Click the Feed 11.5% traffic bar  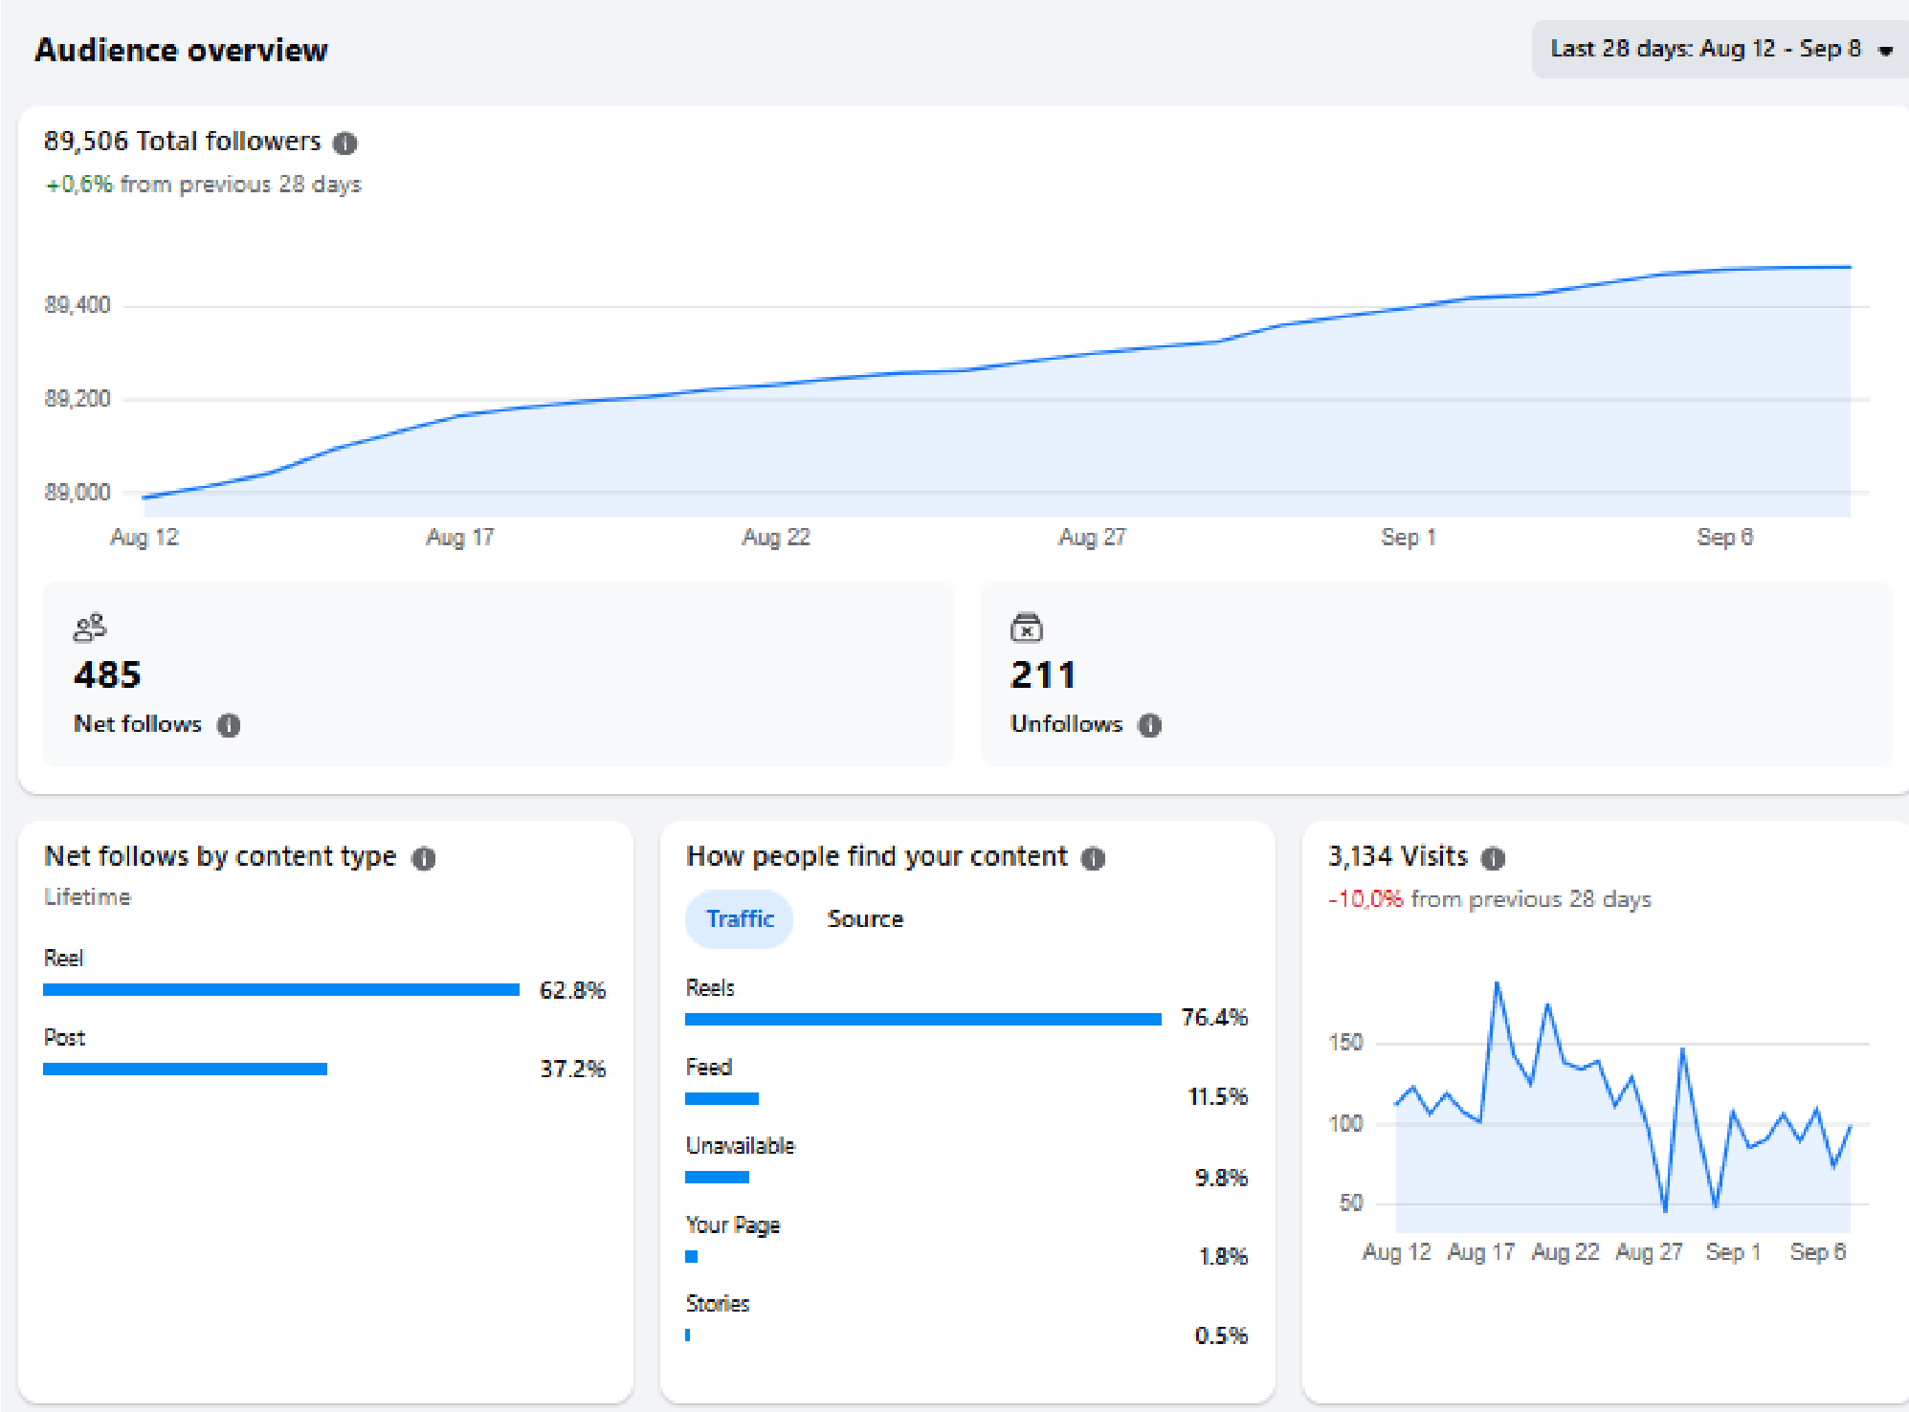point(721,1098)
